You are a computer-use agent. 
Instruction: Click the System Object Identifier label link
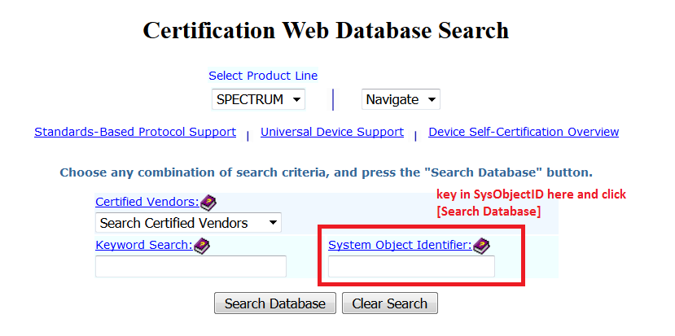pos(400,245)
